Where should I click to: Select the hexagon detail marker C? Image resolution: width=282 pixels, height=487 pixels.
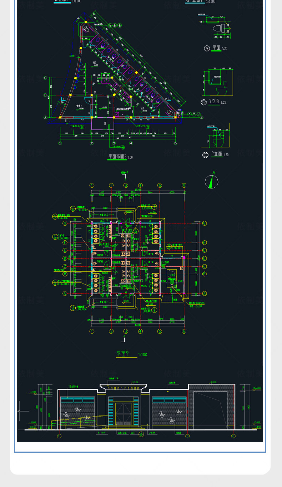click(205, 155)
